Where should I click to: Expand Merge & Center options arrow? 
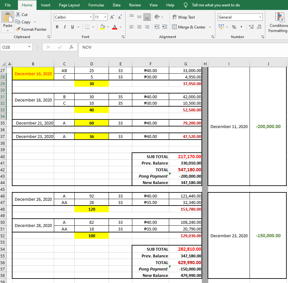click(x=210, y=27)
